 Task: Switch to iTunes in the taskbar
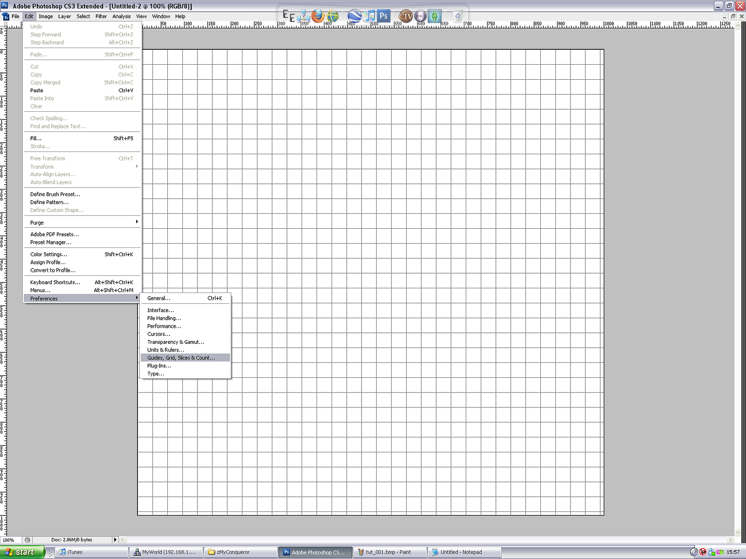(93, 552)
